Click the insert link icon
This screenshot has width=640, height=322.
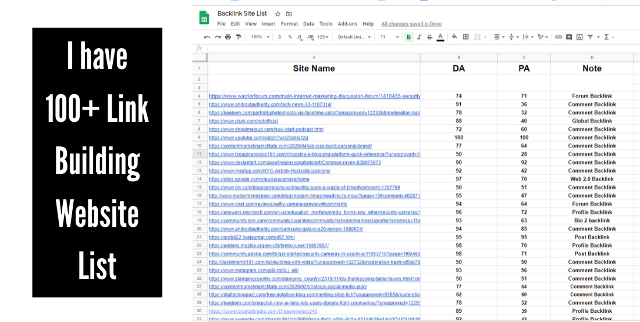coord(559,37)
